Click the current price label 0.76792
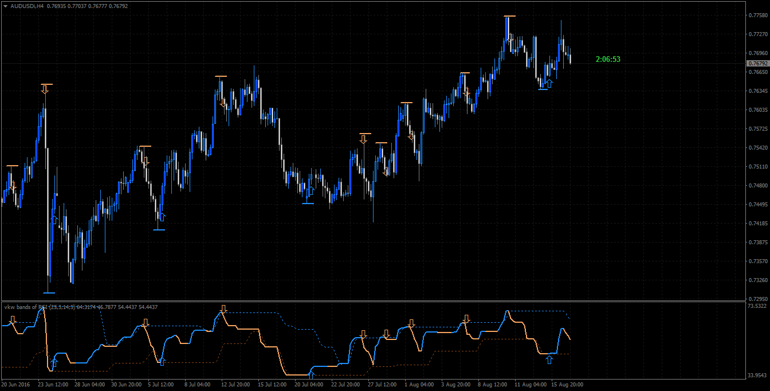 coord(758,63)
